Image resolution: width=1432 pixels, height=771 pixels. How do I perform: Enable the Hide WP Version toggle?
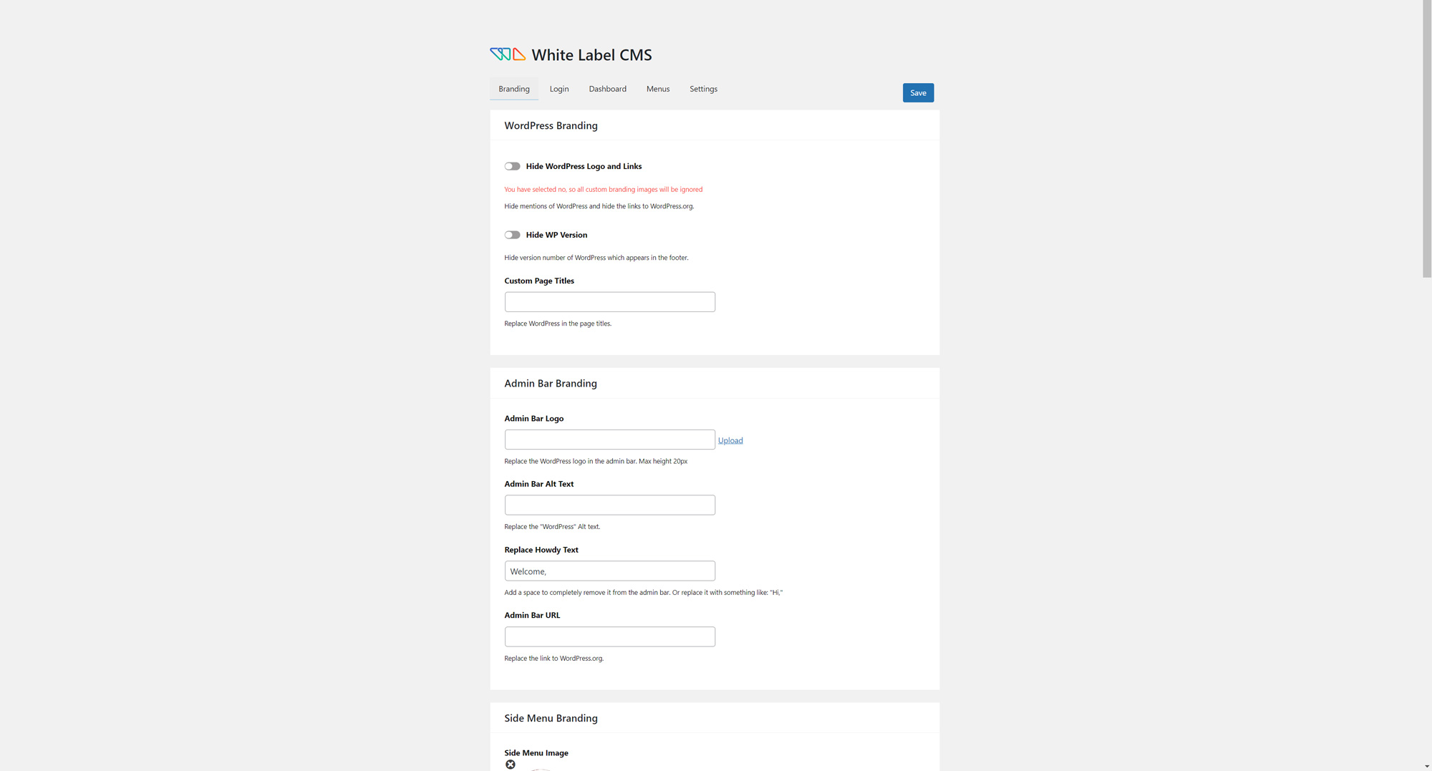(x=512, y=235)
